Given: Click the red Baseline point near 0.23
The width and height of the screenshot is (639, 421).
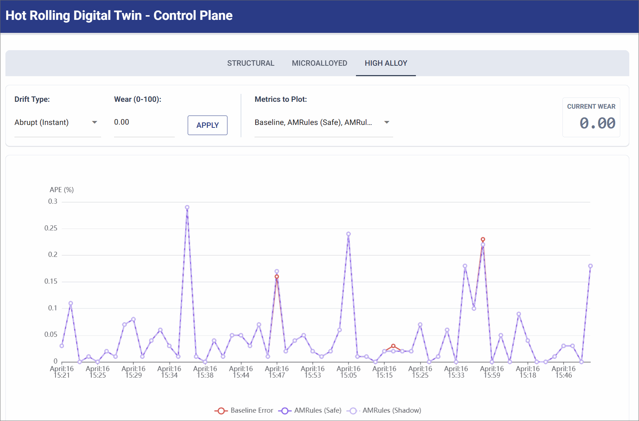Looking at the screenshot, I should 483,239.
